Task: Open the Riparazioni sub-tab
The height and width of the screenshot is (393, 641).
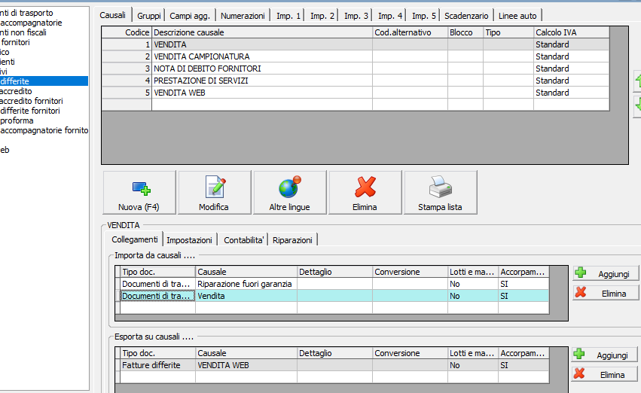Action: pyautogui.click(x=292, y=240)
